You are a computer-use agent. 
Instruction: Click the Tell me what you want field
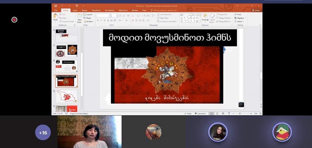(164, 10)
